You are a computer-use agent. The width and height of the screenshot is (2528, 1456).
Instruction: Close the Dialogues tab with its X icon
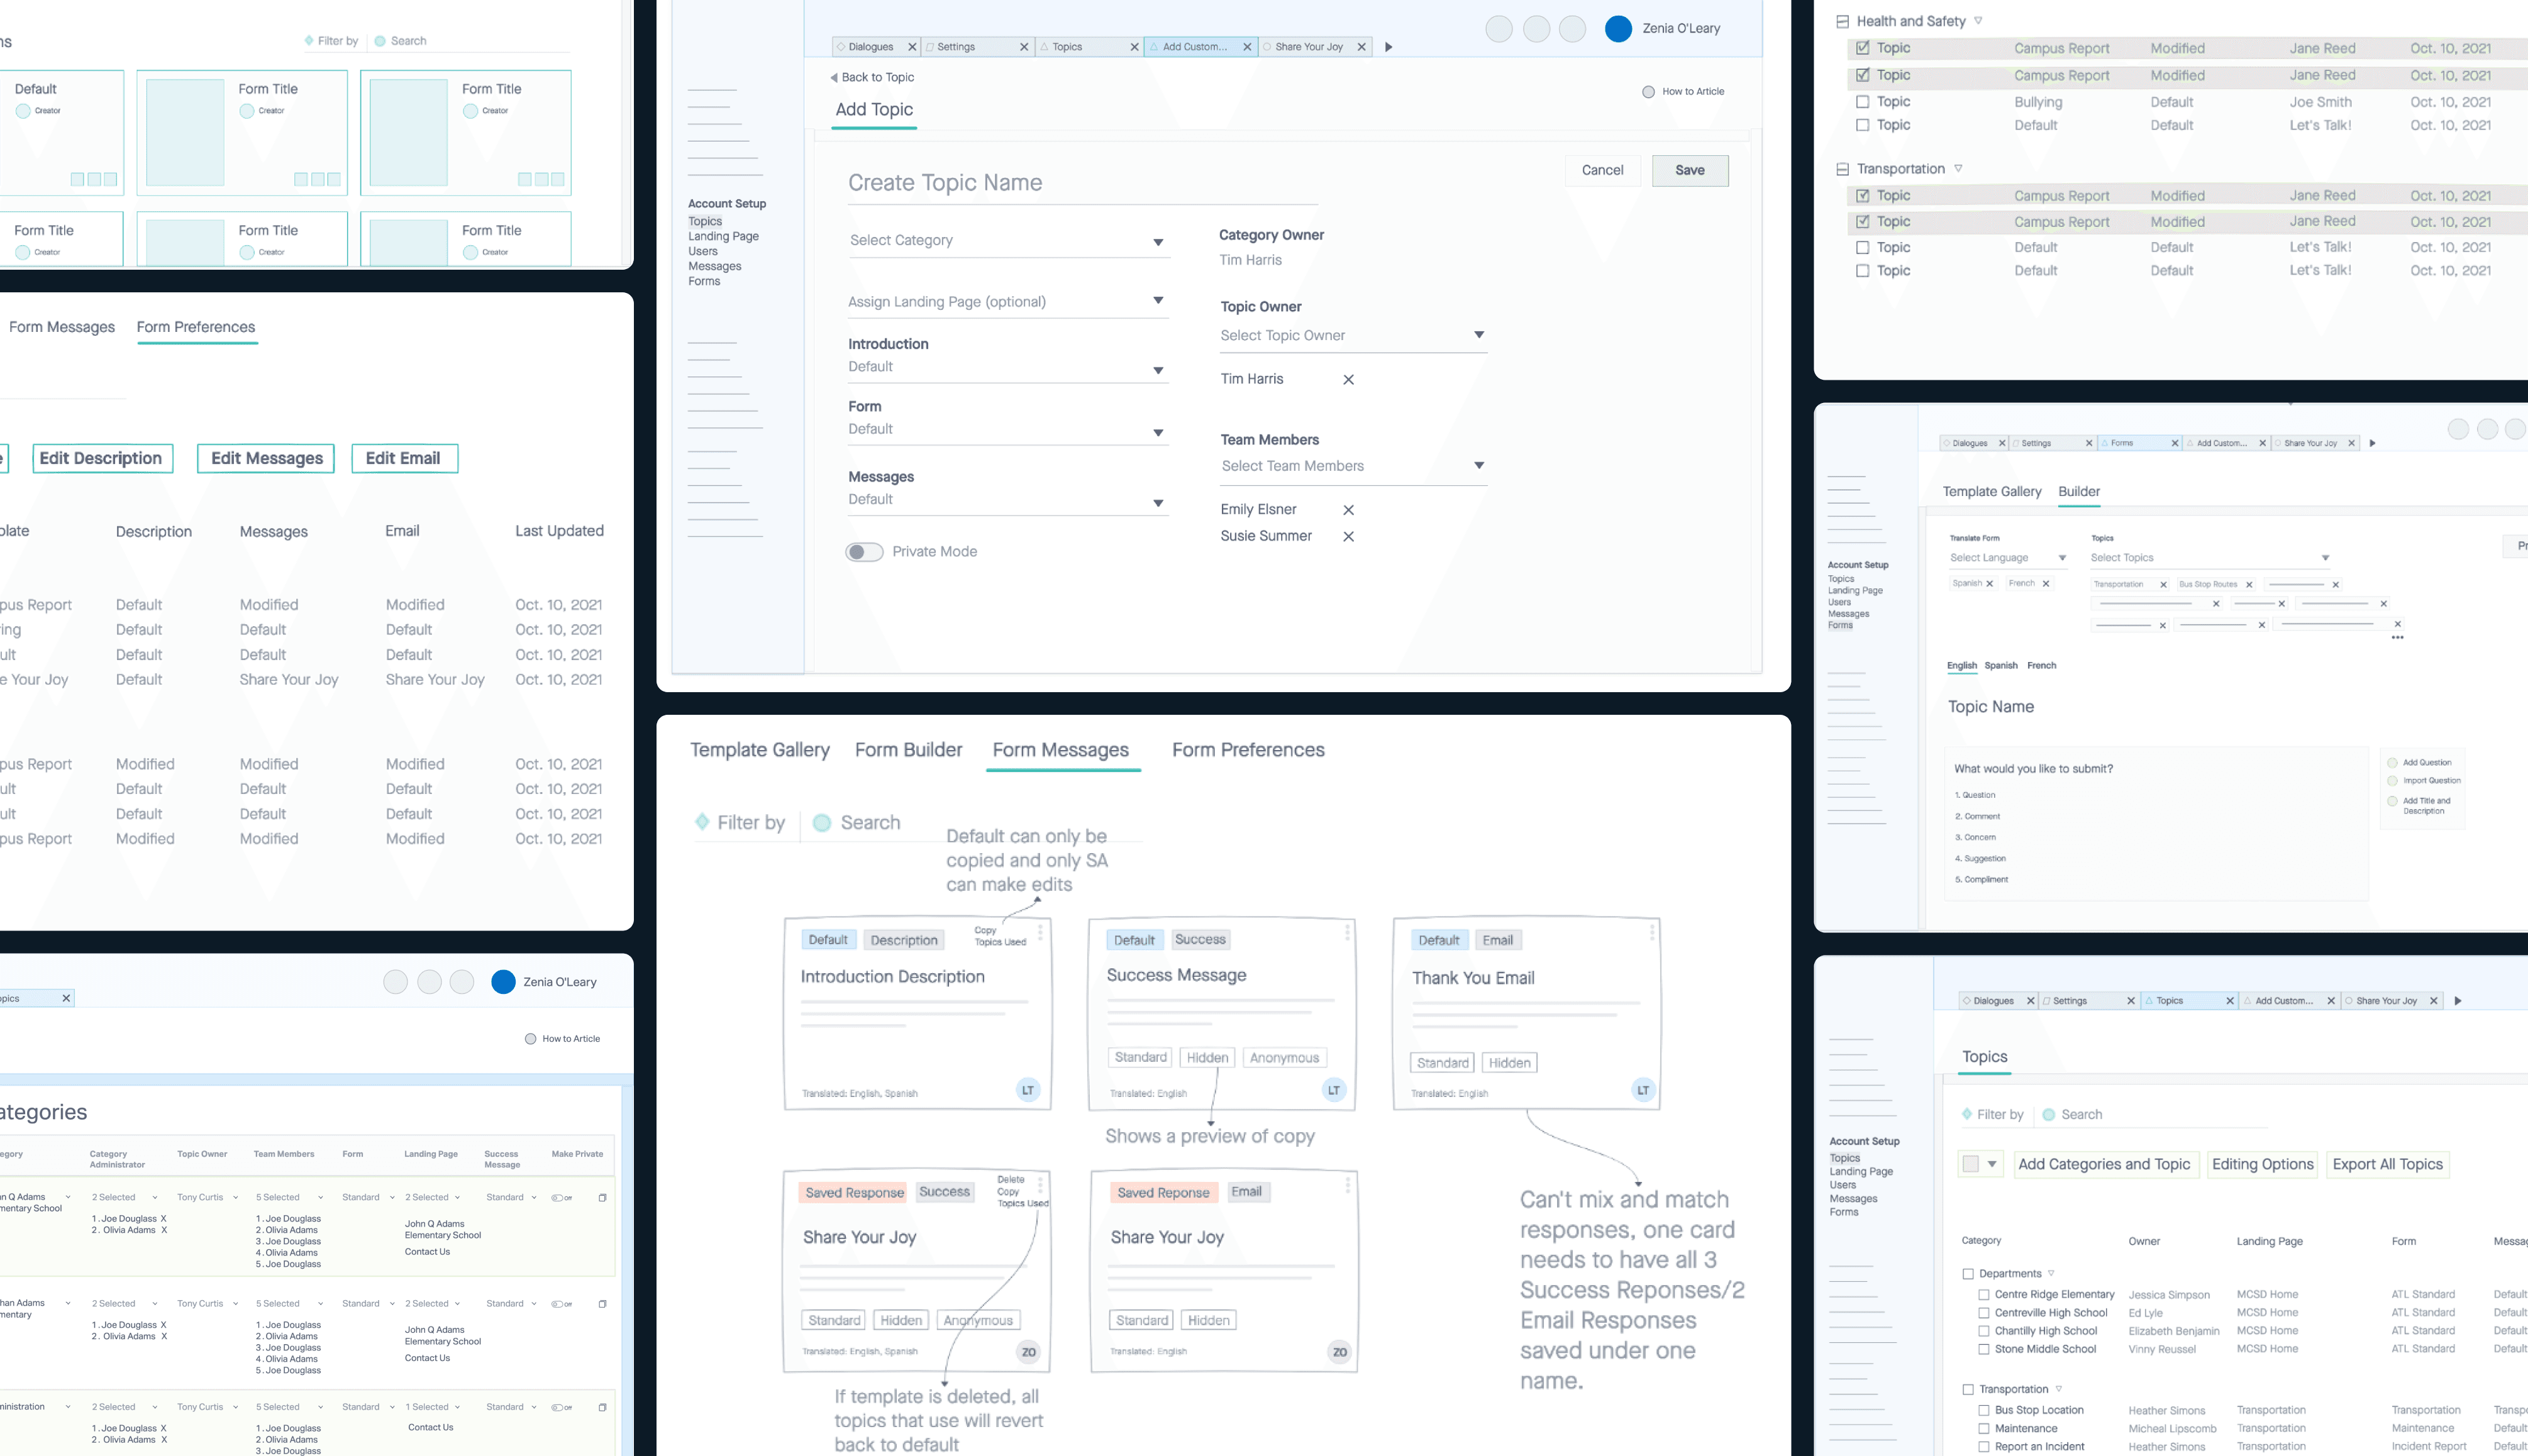912,47
